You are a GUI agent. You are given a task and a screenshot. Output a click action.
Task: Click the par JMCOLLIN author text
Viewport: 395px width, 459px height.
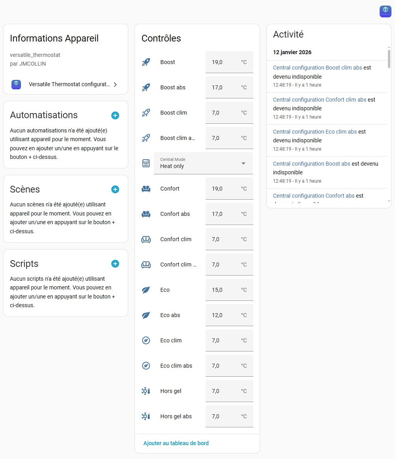(28, 64)
